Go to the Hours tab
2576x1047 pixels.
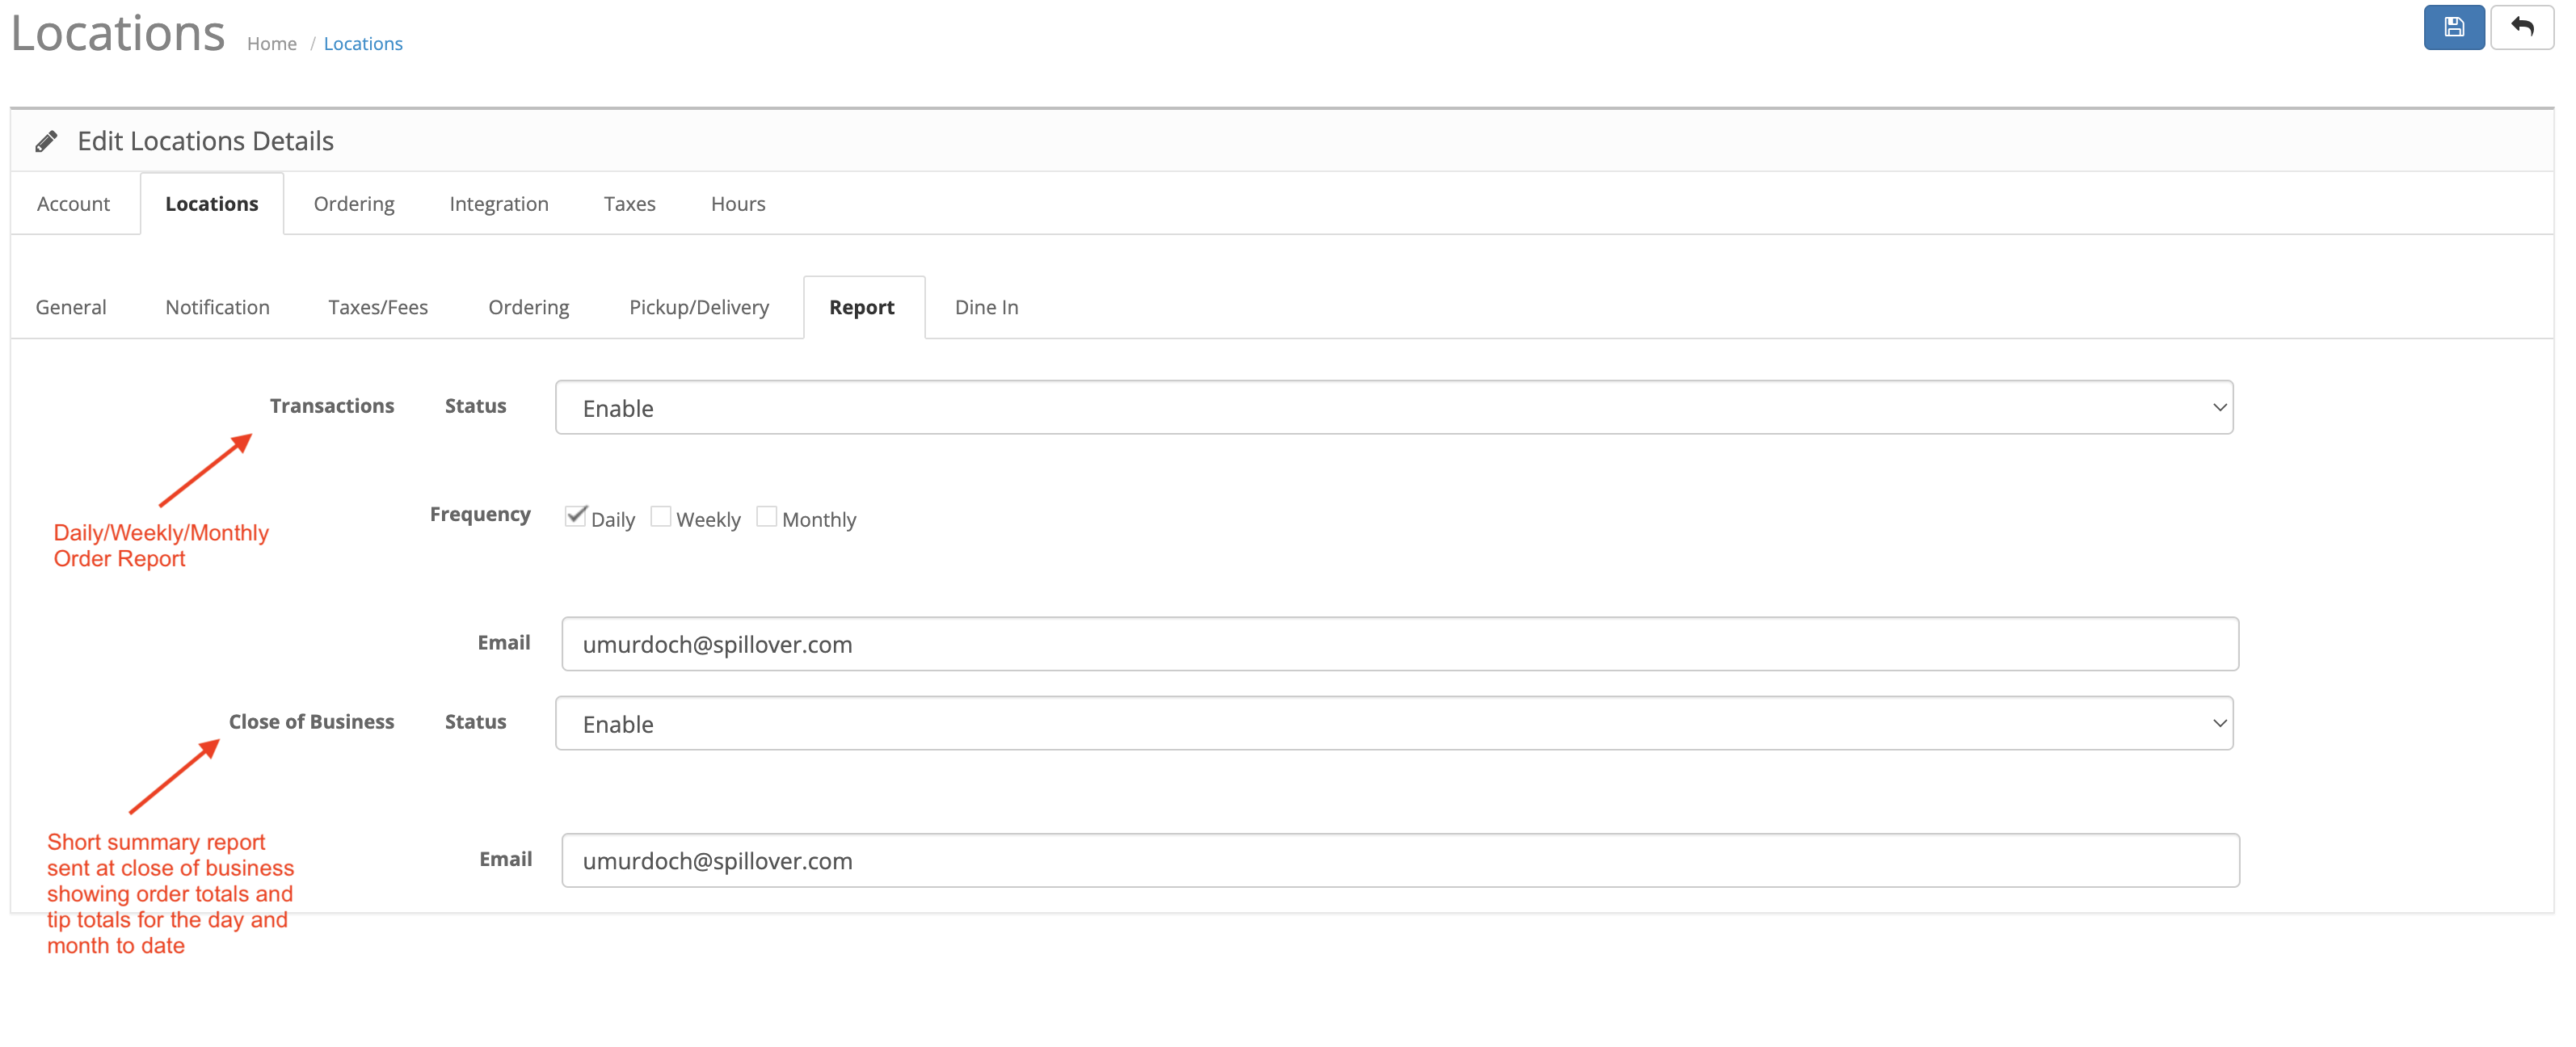738,204
